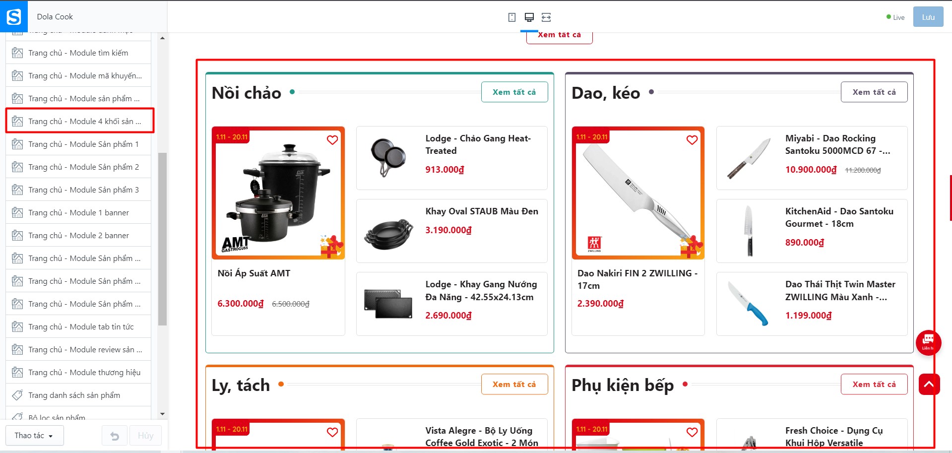Add Dao Nakiri FIN 2 ZWILLING to wishlist

point(692,140)
